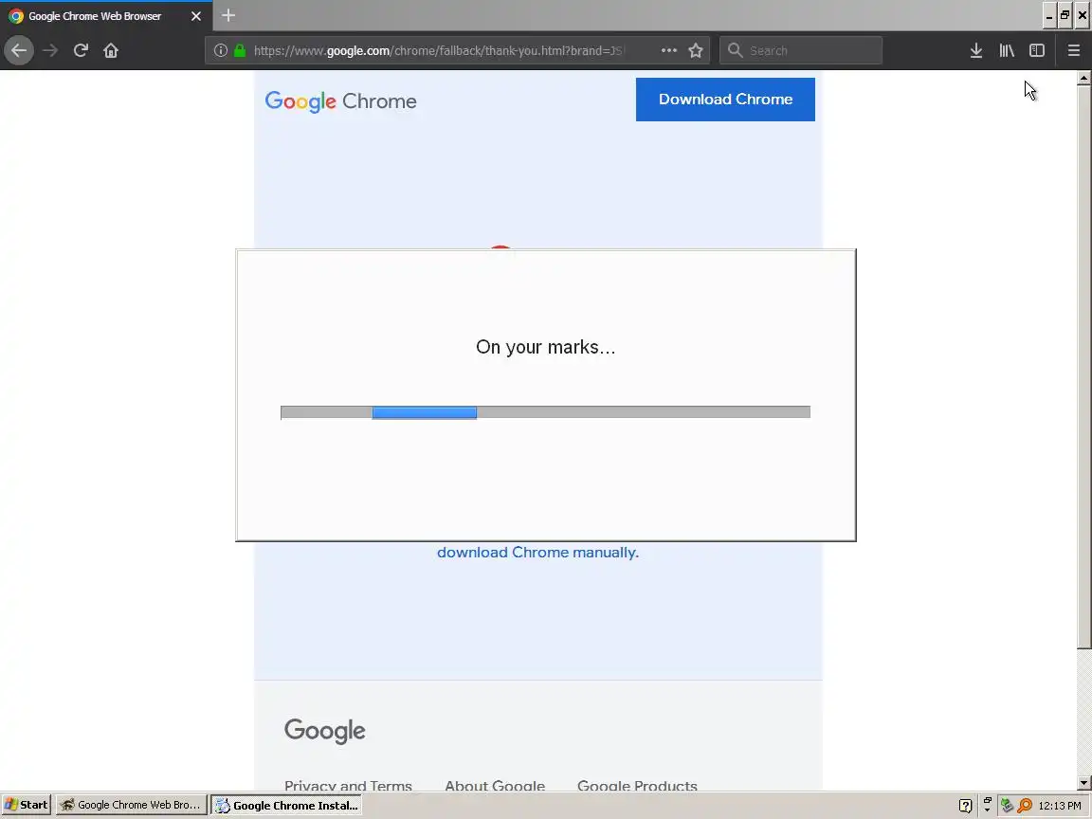Screen dimensions: 1092x819
Task: Click the On your marks... text
Action: coord(545,347)
